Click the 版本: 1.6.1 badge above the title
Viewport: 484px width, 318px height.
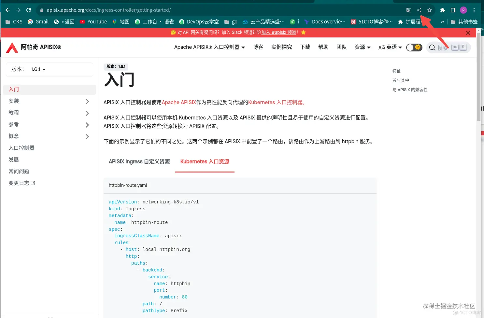point(116,67)
